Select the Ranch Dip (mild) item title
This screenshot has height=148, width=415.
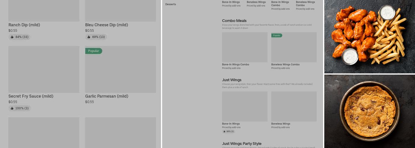(x=24, y=25)
